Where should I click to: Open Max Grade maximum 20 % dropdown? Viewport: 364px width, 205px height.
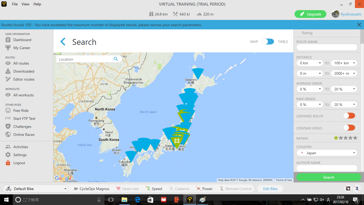click(344, 104)
